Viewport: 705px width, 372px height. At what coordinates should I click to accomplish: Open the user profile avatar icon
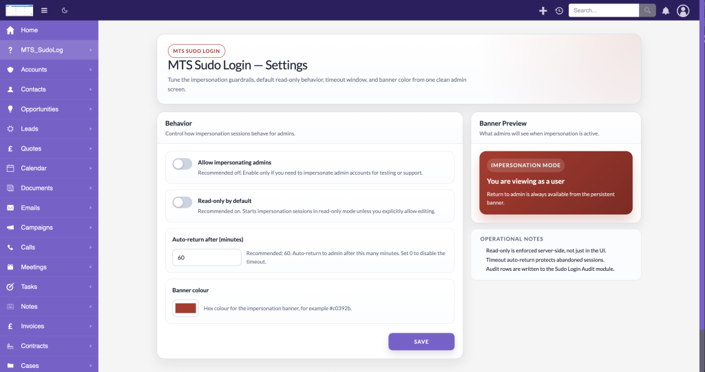[683, 10]
